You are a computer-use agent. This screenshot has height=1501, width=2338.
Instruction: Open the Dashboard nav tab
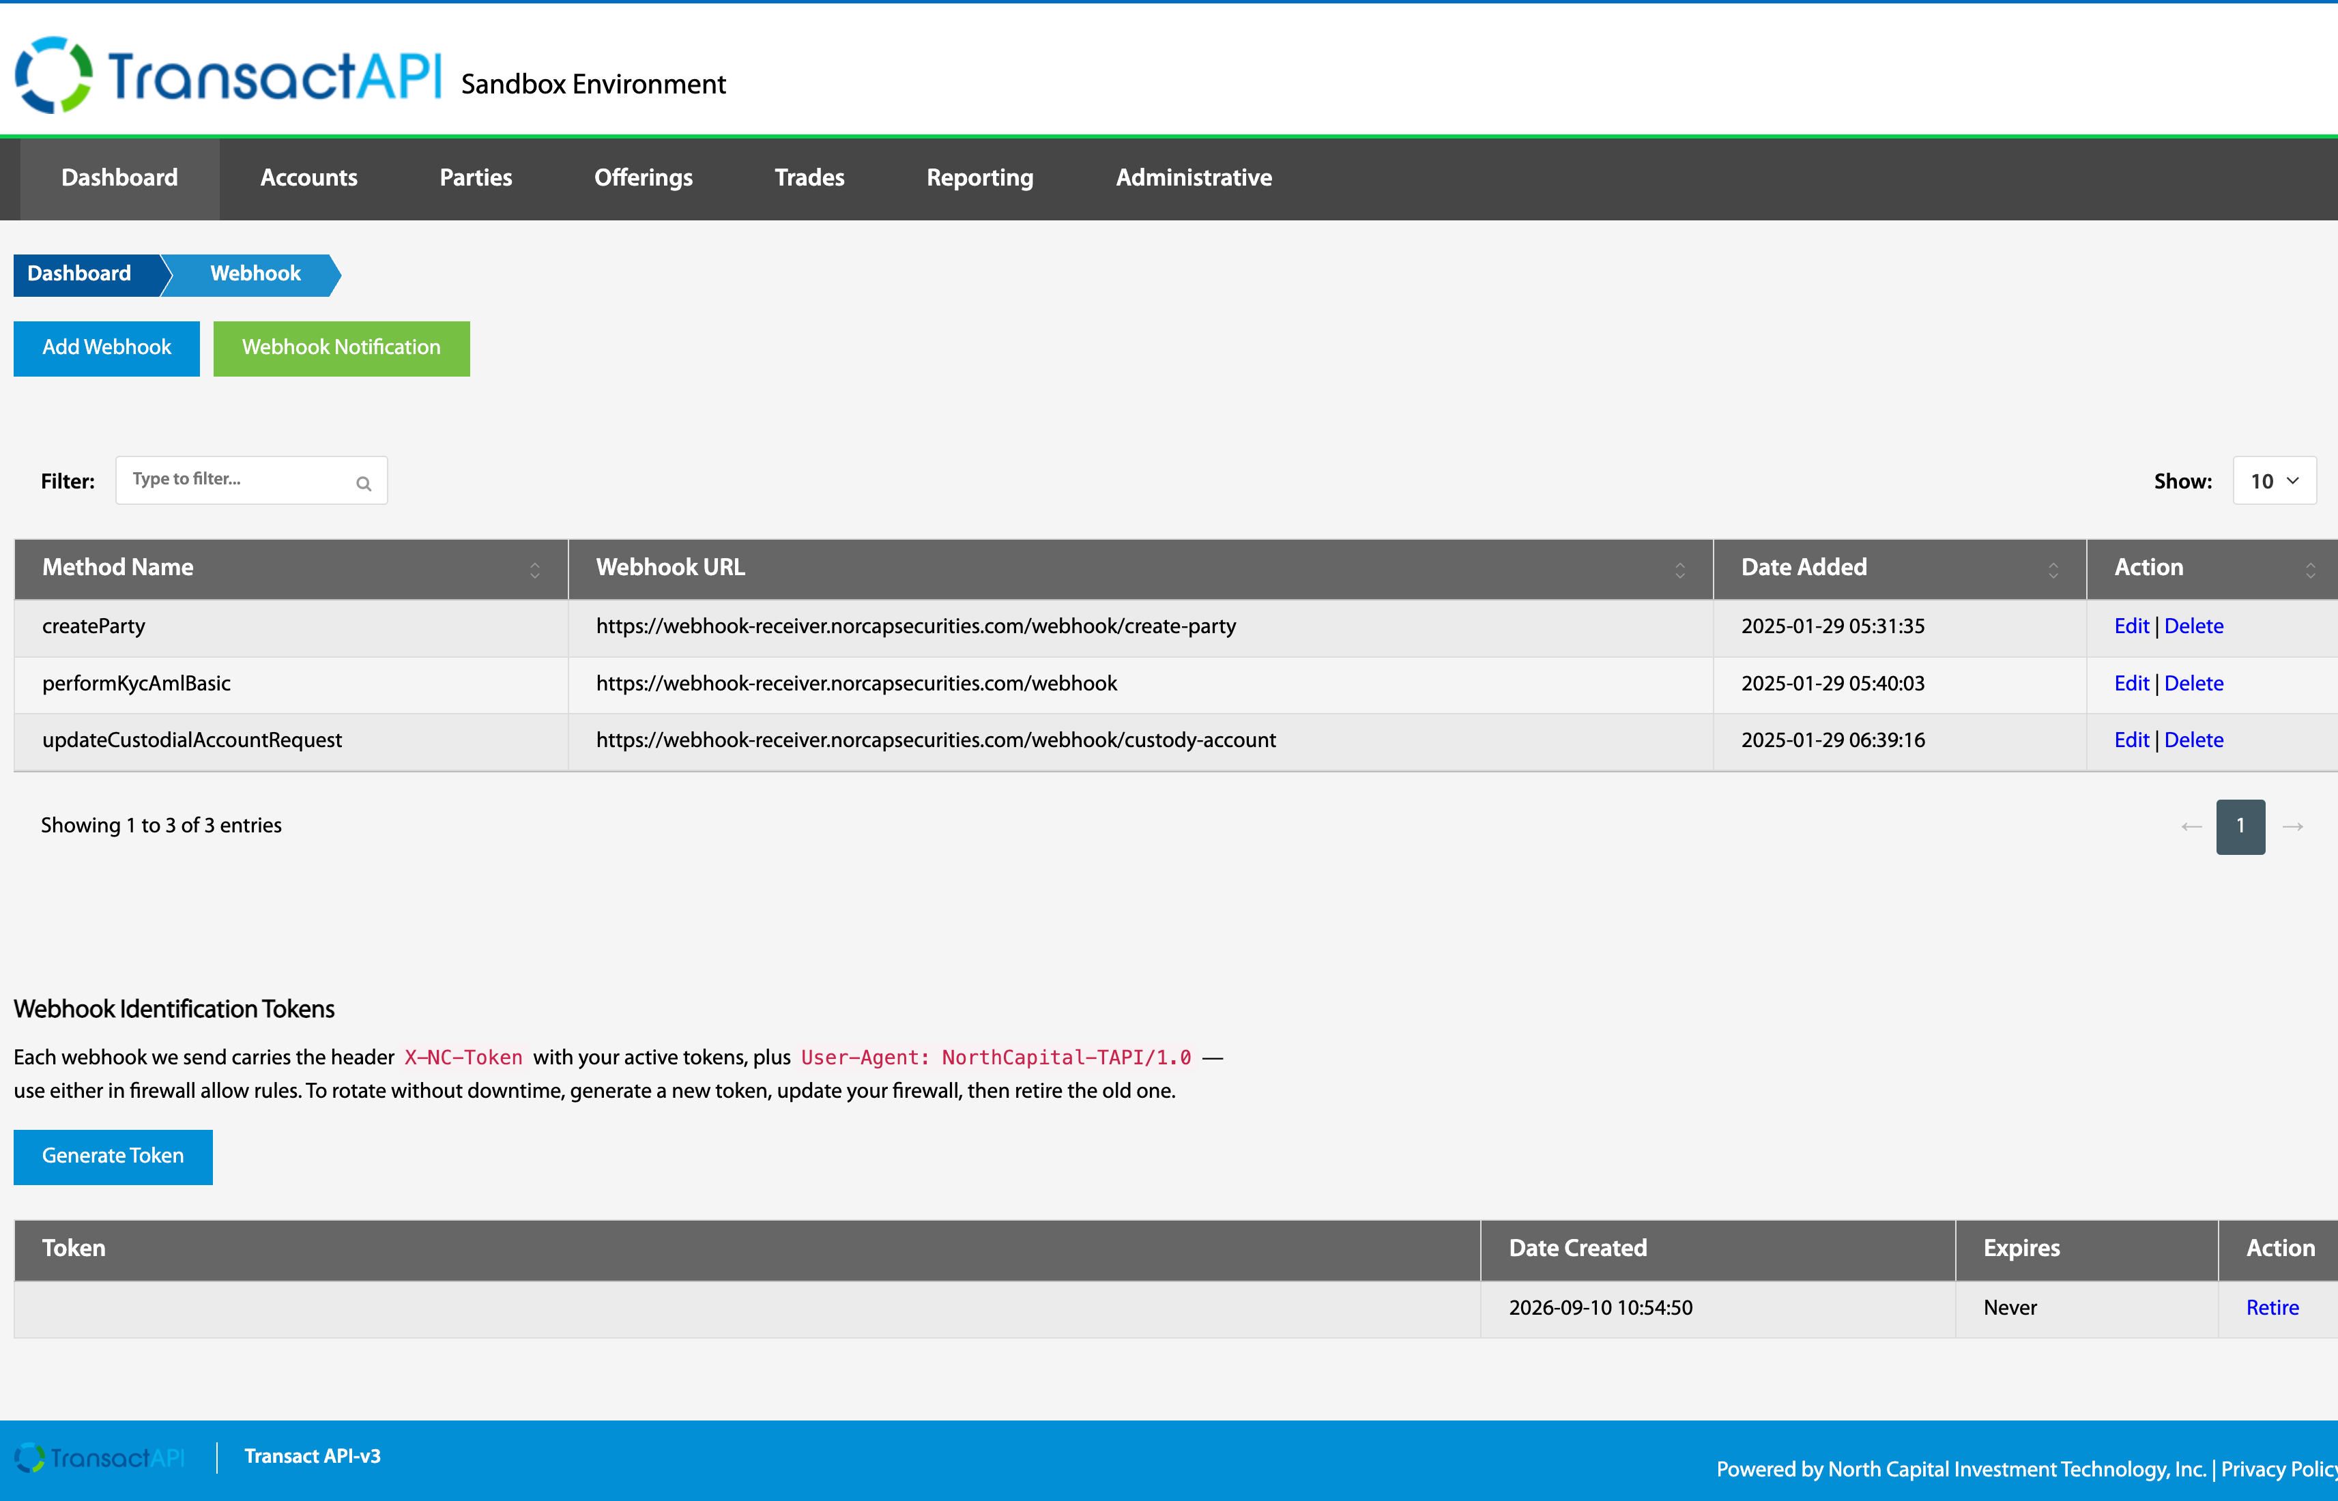tap(120, 177)
